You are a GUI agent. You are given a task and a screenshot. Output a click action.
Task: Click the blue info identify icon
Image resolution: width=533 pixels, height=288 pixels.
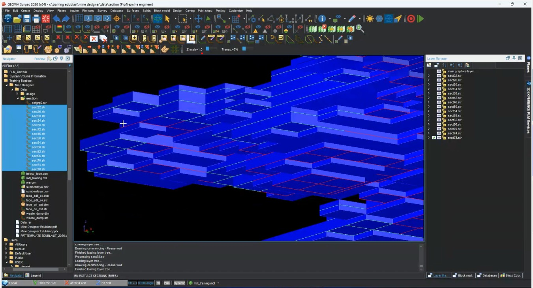(x=322, y=19)
